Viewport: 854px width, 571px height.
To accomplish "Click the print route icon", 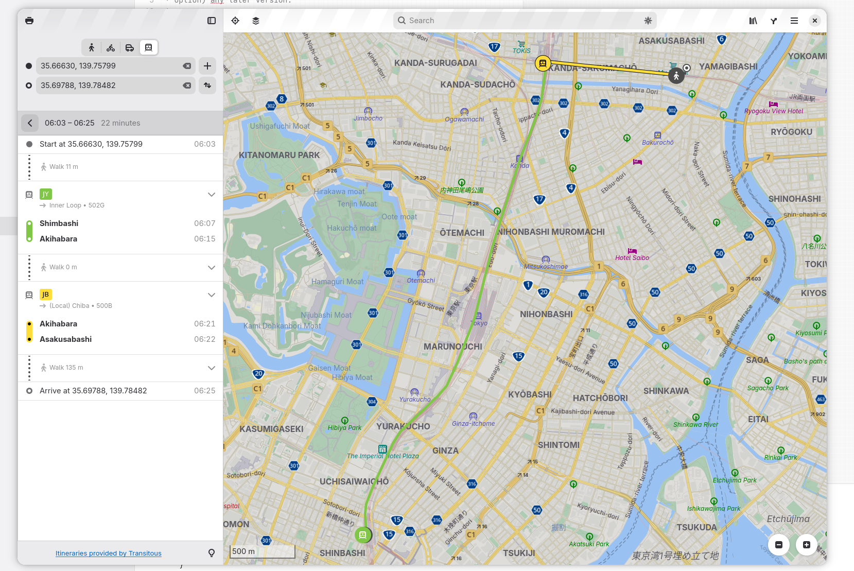I will [29, 21].
